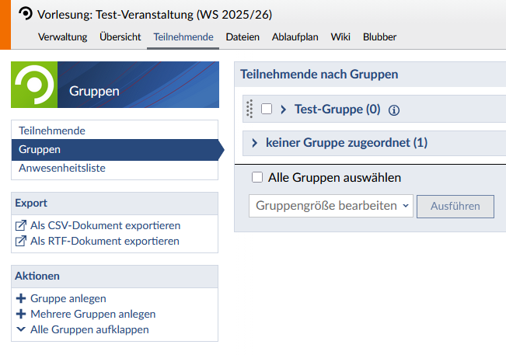Tick the Test-Gruppe checkbox

pos(267,110)
